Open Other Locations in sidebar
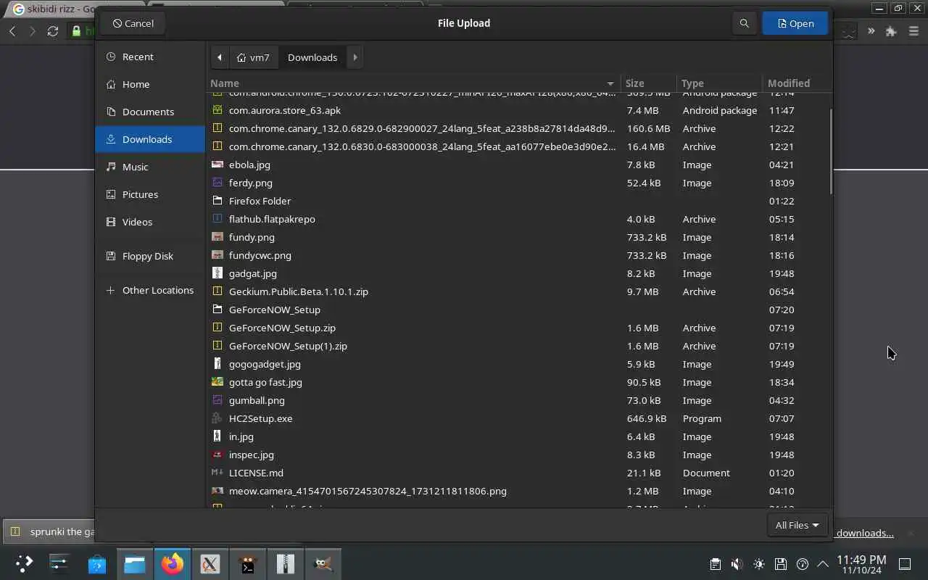The image size is (928, 580). (x=150, y=290)
